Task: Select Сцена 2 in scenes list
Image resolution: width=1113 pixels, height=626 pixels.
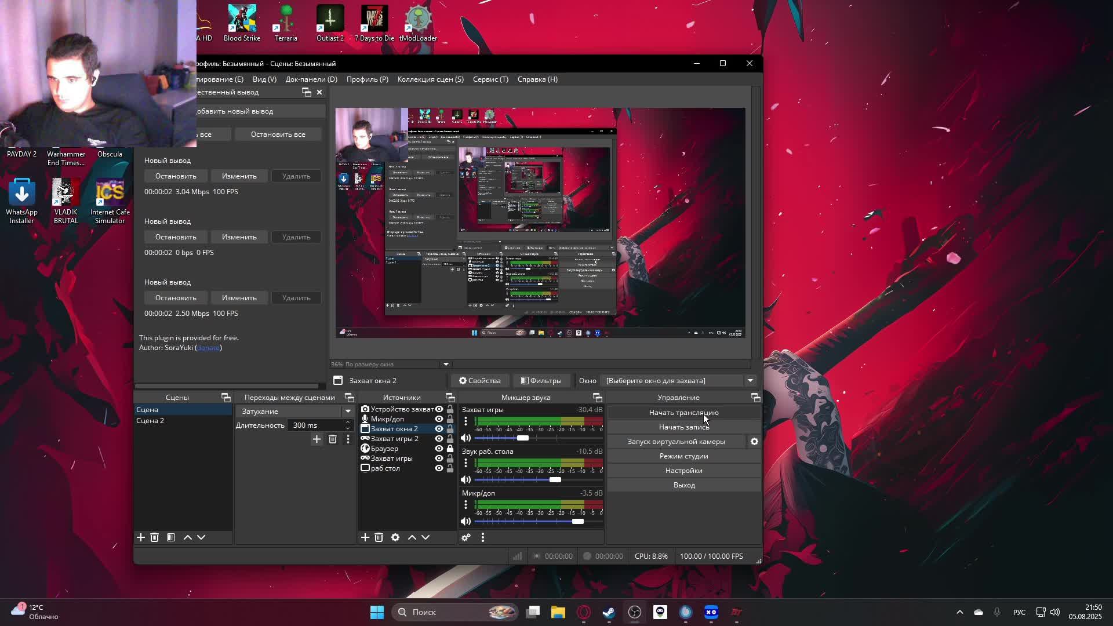Action: click(150, 421)
